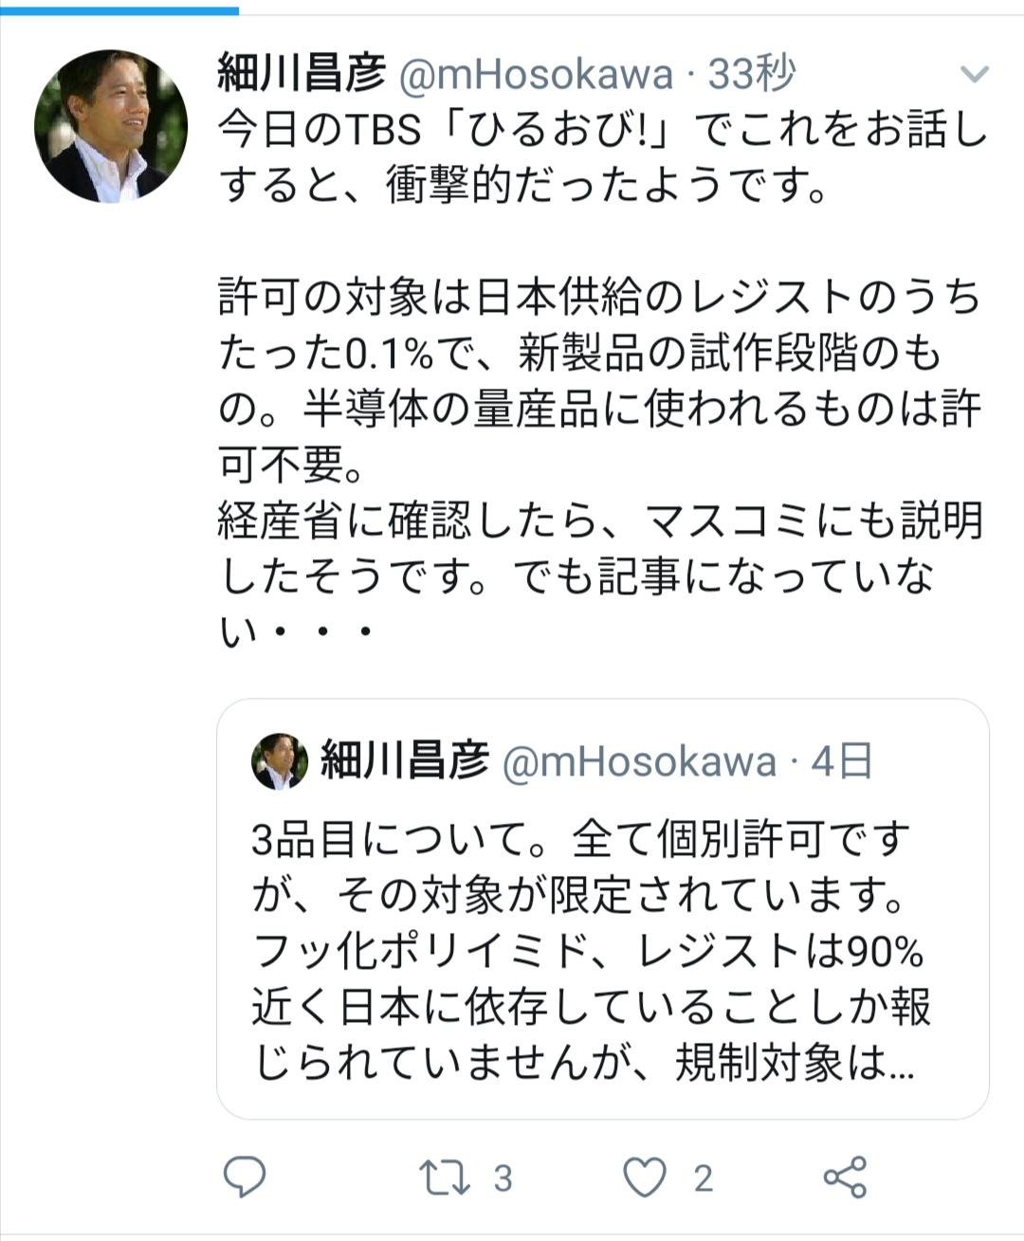Click the 4日 timestamp on the quoted tweet
This screenshot has height=1241, width=1024.
(842, 761)
